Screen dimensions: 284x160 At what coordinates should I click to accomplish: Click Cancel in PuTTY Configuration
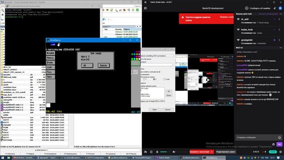(168, 109)
